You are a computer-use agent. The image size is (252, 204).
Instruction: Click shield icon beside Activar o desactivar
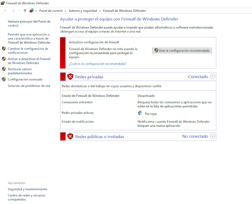point(4,59)
